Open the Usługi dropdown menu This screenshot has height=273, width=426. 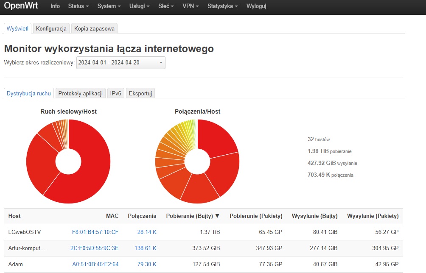click(139, 7)
